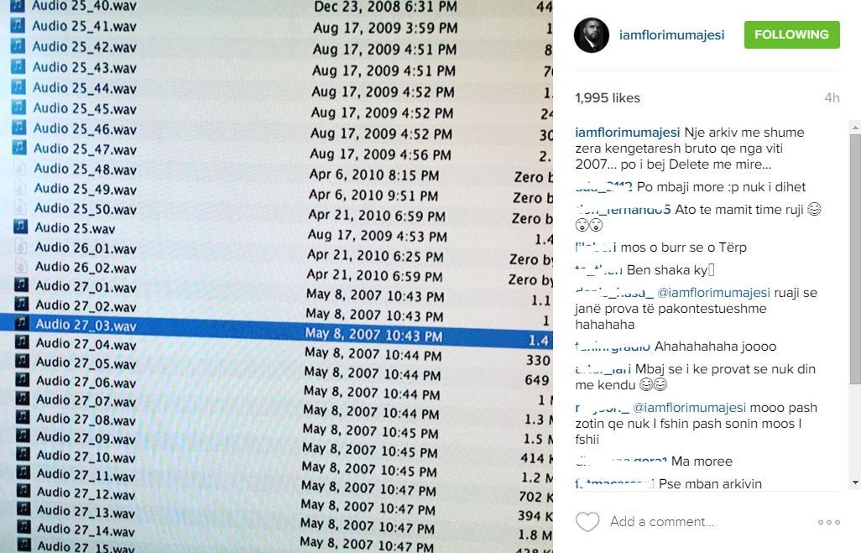This screenshot has height=553, width=861.
Task: Open the iamflorimumajesi username link in header
Action: pos(671,35)
